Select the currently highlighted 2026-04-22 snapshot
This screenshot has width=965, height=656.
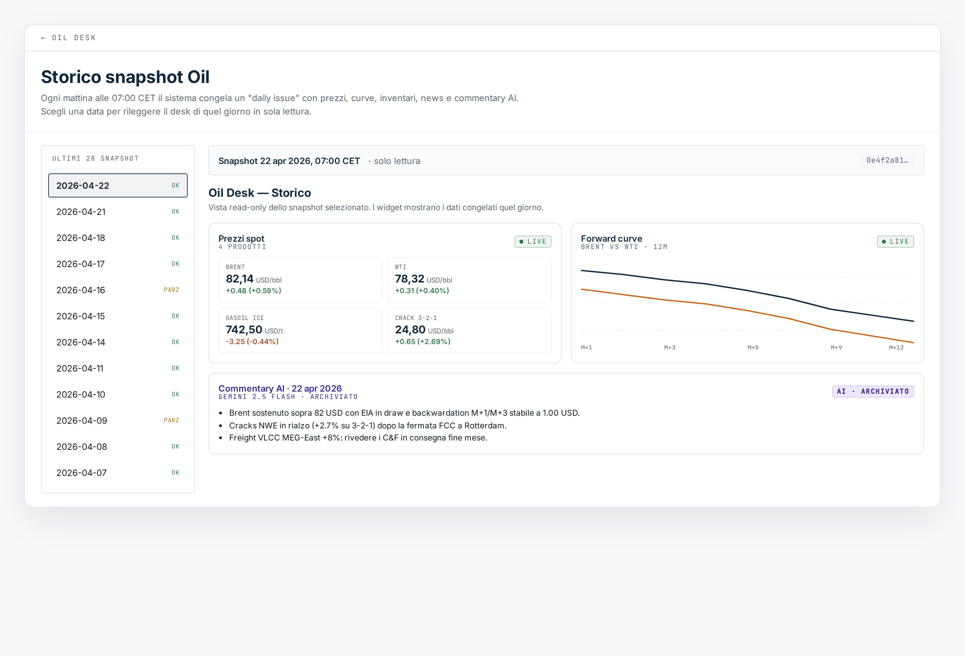[118, 185]
